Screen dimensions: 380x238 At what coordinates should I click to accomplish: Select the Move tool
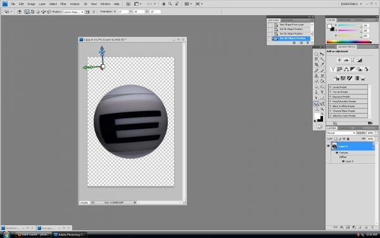pos(322,54)
